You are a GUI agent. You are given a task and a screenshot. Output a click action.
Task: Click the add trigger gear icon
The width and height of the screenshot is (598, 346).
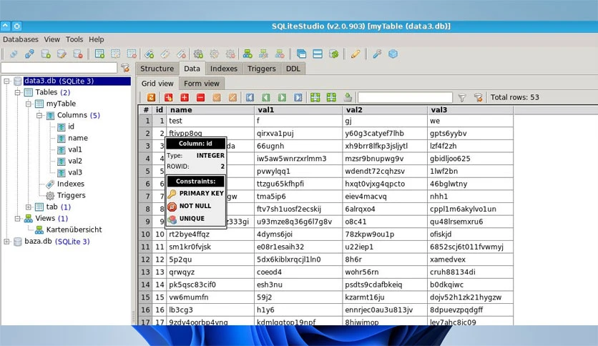pyautogui.click(x=198, y=54)
